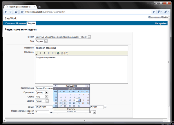The width and height of the screenshot is (174, 125).
Task: Click the Пн weekday header
Action: 60,92
